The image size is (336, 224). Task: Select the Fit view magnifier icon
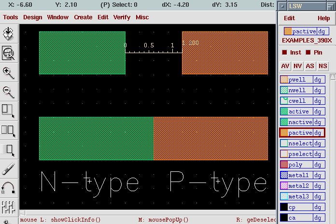pyautogui.click(x=8, y=54)
